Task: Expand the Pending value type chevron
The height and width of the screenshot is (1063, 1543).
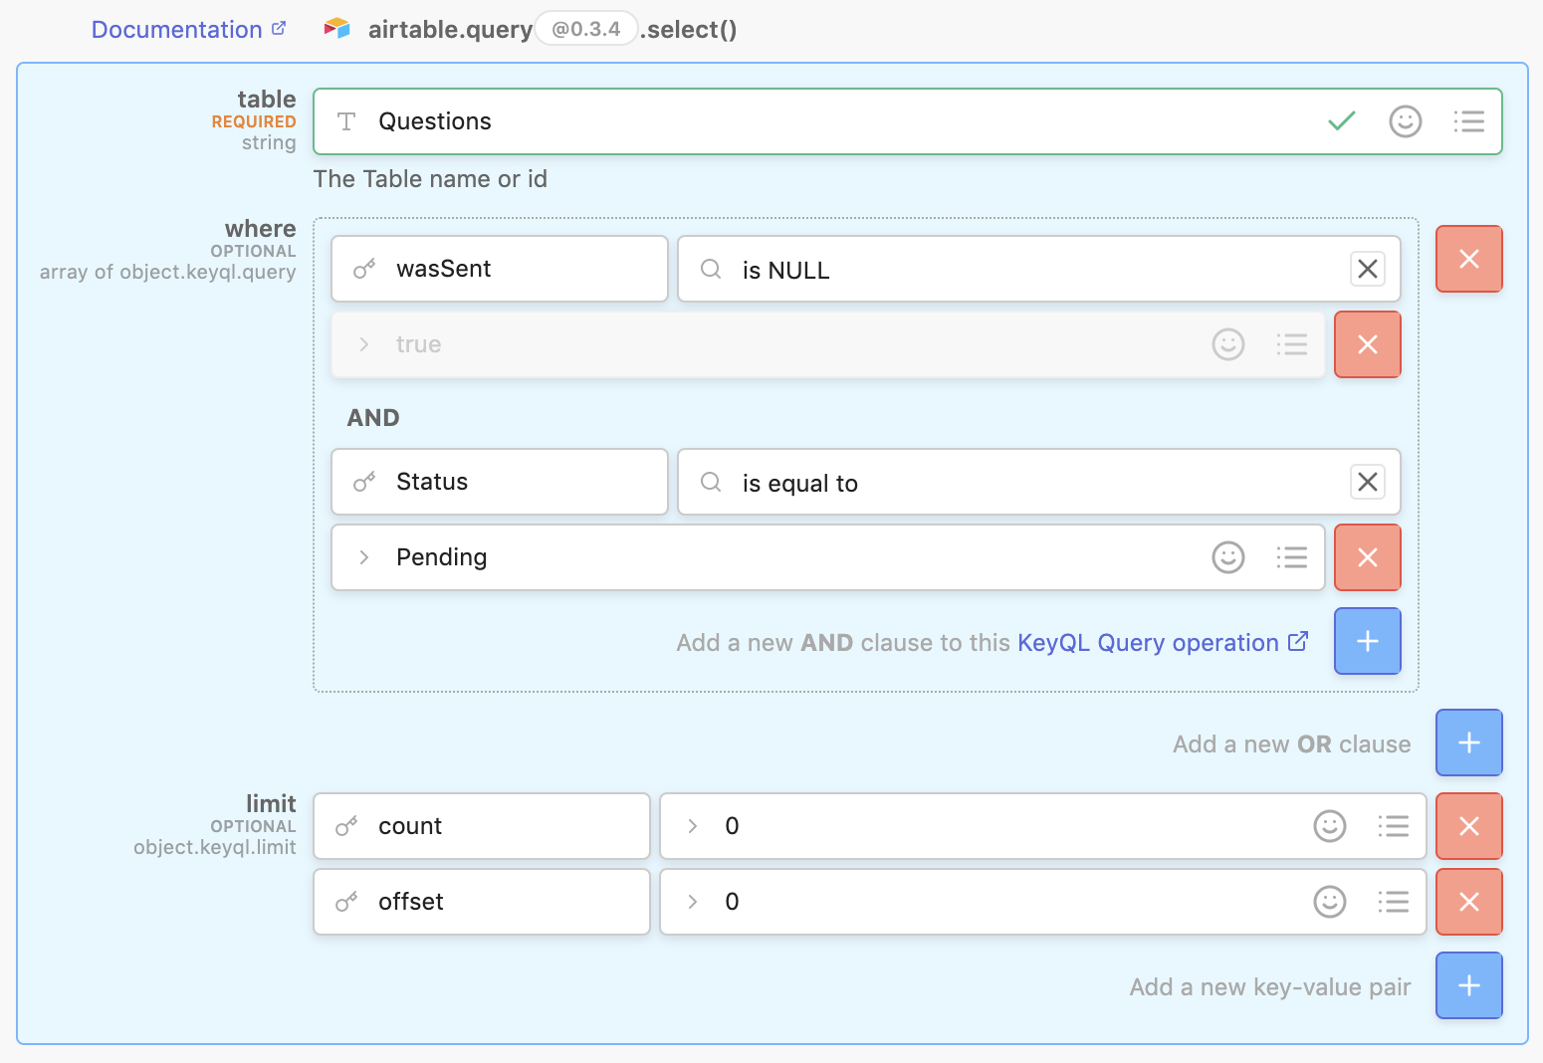Action: 364,557
